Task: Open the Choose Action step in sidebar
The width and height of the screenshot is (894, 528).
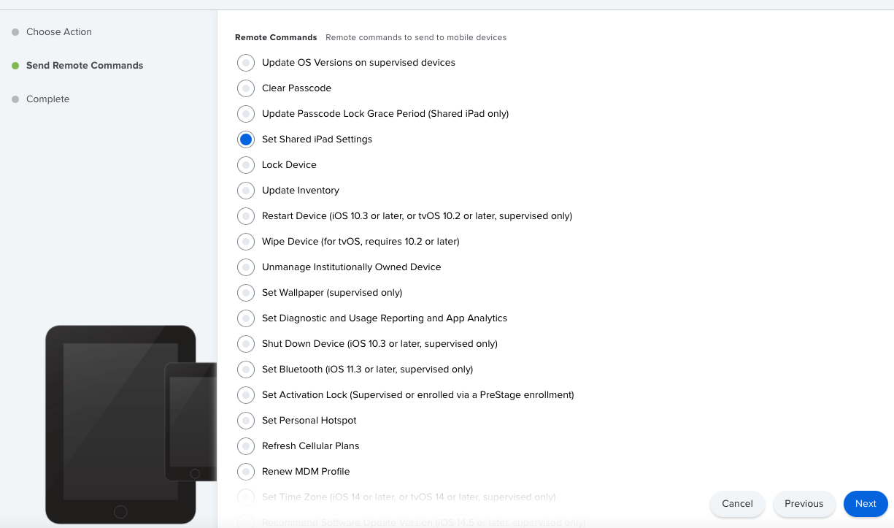Action: pos(58,32)
